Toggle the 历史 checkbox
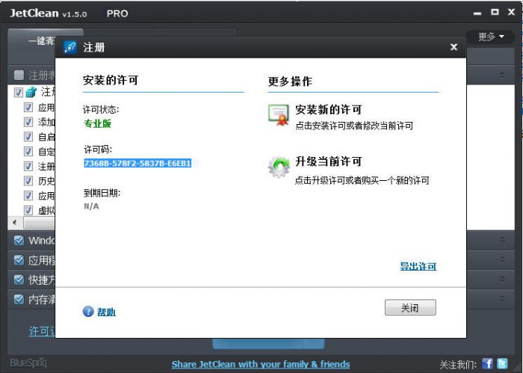The height and width of the screenshot is (373, 523). [x=28, y=180]
